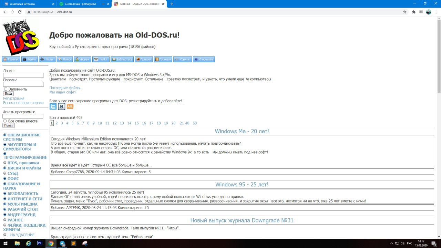The height and width of the screenshot is (248, 441).
Task: Click the Поиск submit button in the sidebar
Action: 9,126
